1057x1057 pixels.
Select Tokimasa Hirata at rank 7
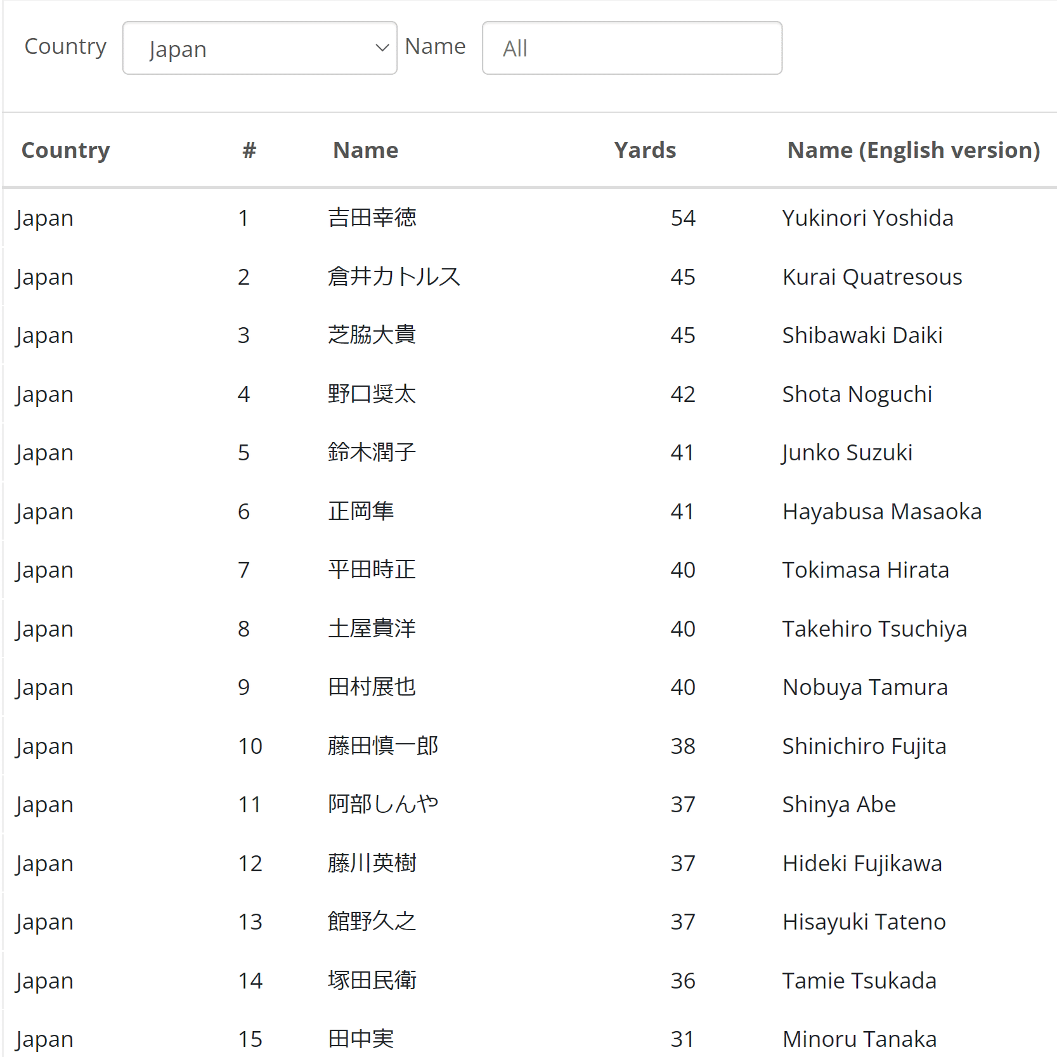pos(865,569)
